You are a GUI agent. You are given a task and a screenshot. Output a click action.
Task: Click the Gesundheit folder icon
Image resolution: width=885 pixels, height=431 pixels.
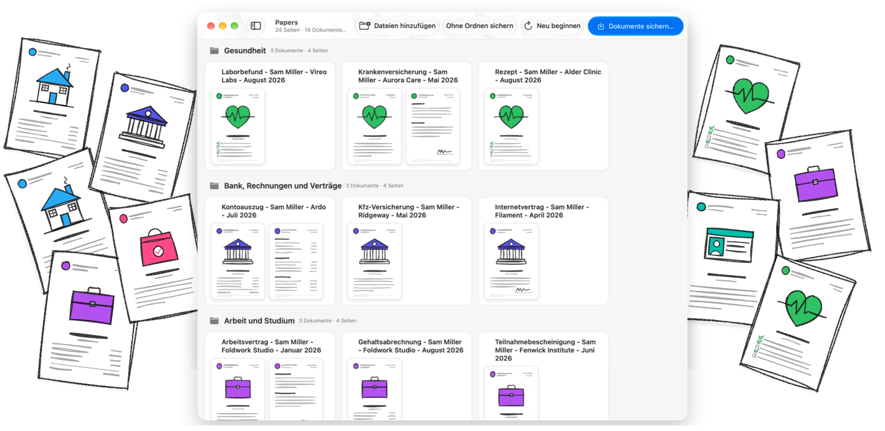pos(214,50)
